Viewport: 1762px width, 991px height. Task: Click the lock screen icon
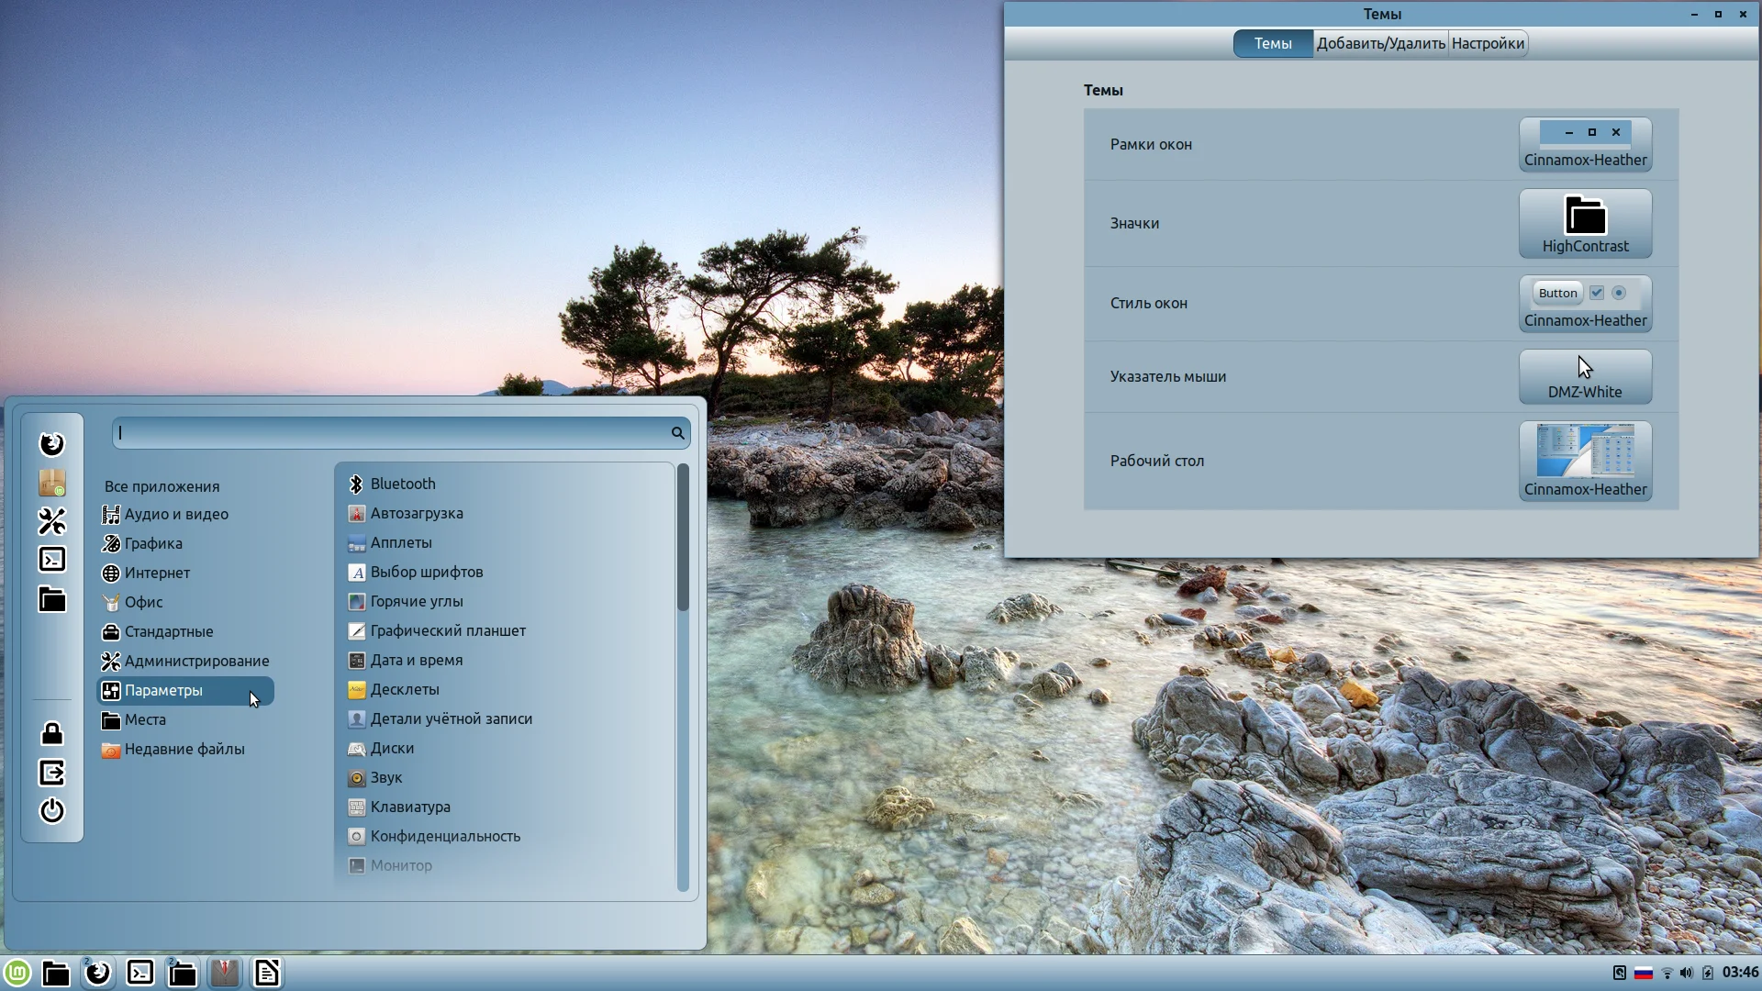52,733
